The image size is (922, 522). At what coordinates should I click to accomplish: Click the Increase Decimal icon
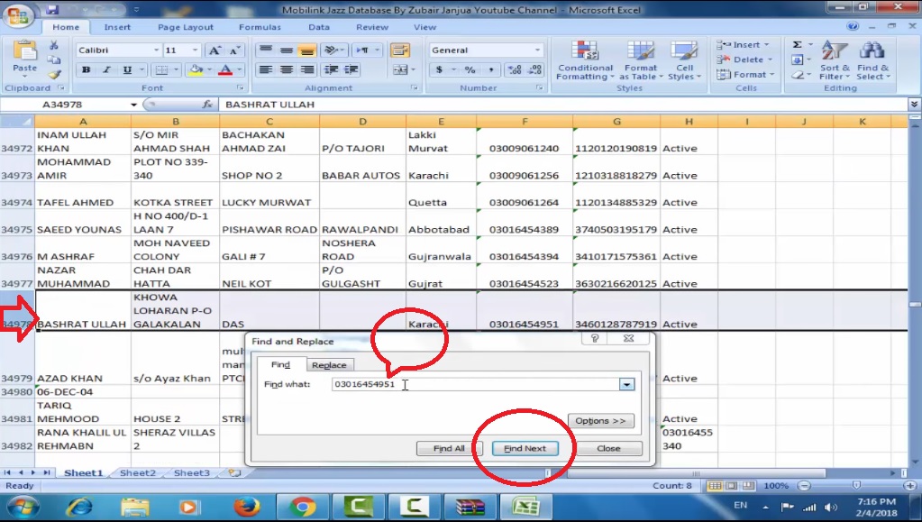pyautogui.click(x=515, y=70)
